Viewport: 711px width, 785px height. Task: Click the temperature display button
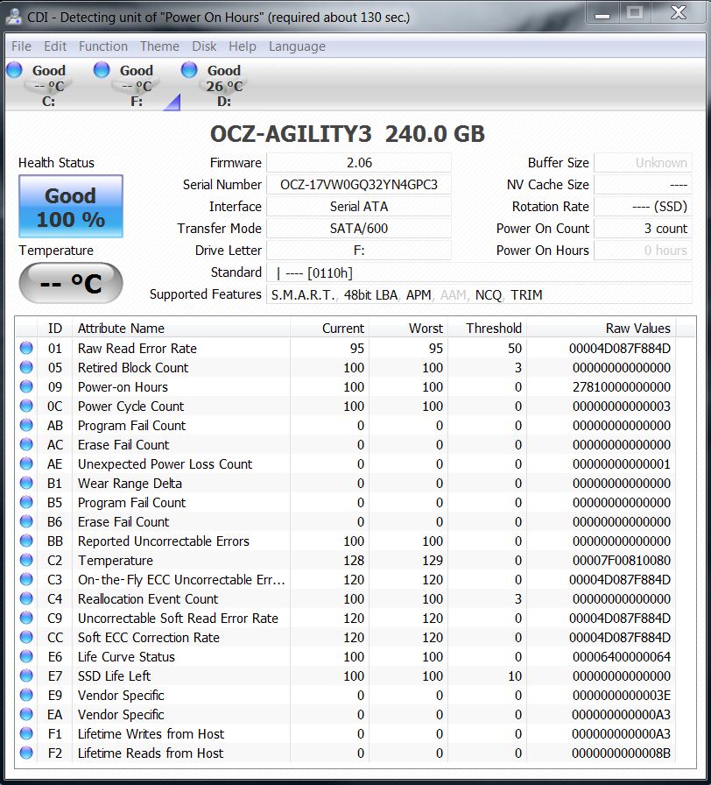[71, 283]
